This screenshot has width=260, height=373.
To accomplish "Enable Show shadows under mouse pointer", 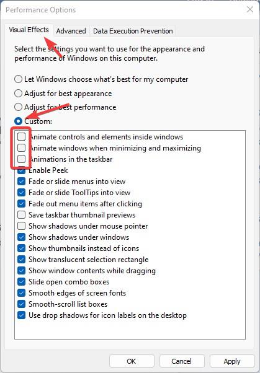I will tap(22, 226).
